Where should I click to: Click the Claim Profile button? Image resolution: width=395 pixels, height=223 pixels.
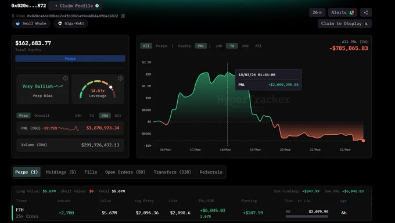click(x=76, y=6)
